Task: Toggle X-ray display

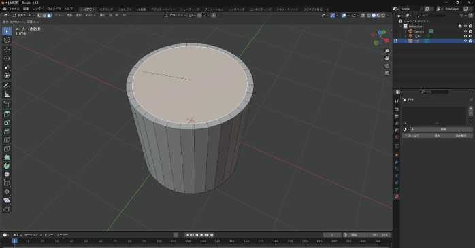Action: (x=363, y=15)
